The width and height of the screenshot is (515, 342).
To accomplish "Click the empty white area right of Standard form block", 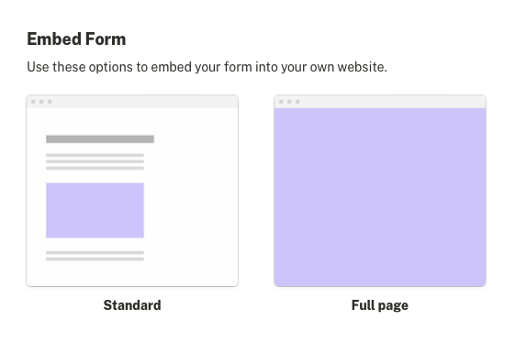I will pyautogui.click(x=191, y=210).
